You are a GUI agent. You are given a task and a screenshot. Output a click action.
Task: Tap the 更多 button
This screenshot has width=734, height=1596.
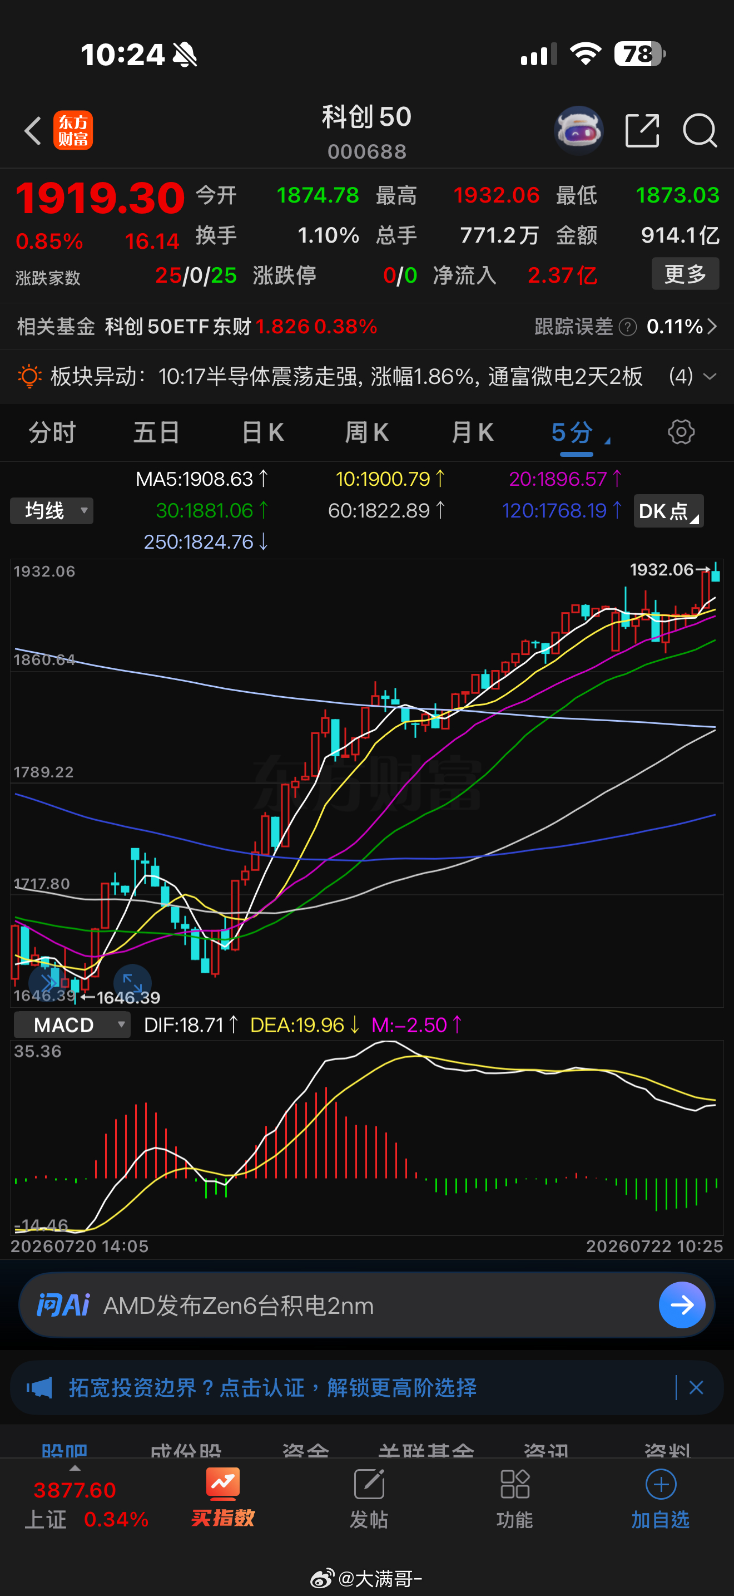click(x=685, y=273)
